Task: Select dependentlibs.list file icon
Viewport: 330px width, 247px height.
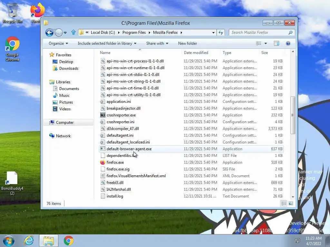Action: pyautogui.click(x=103, y=156)
